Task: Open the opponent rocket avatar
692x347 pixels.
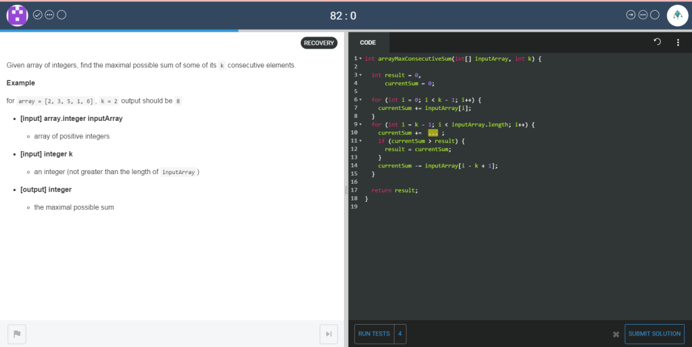Action: (677, 16)
